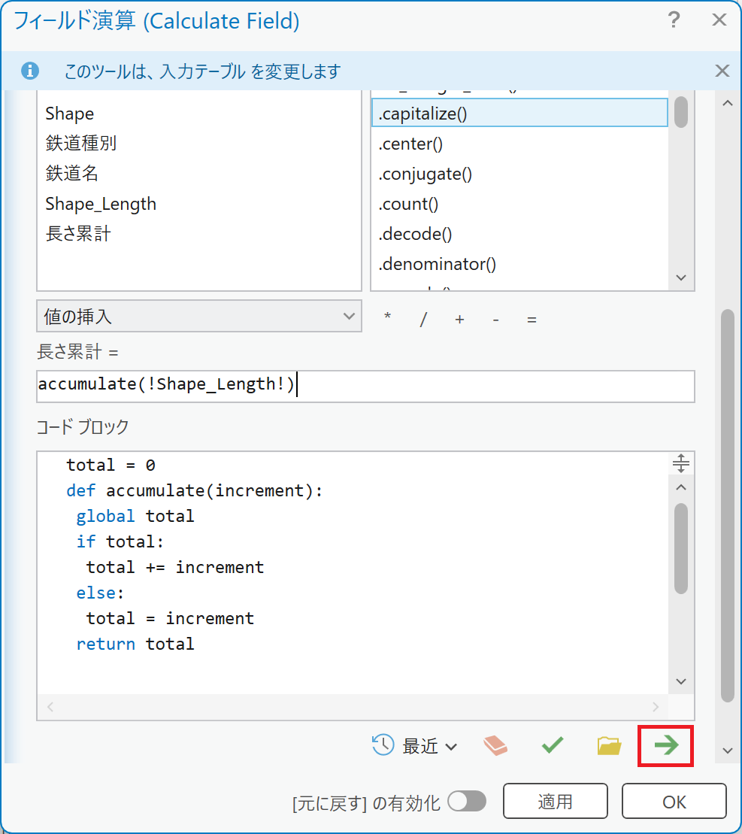Dismiss the input table warning banner

[722, 71]
